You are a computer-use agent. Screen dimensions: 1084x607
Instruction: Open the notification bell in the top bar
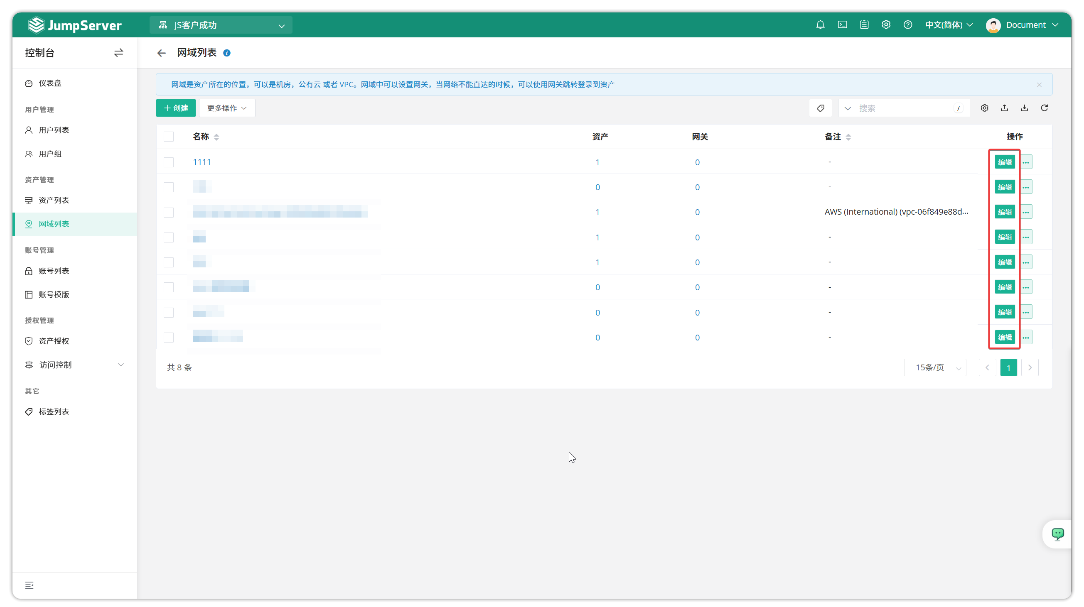[x=820, y=25]
